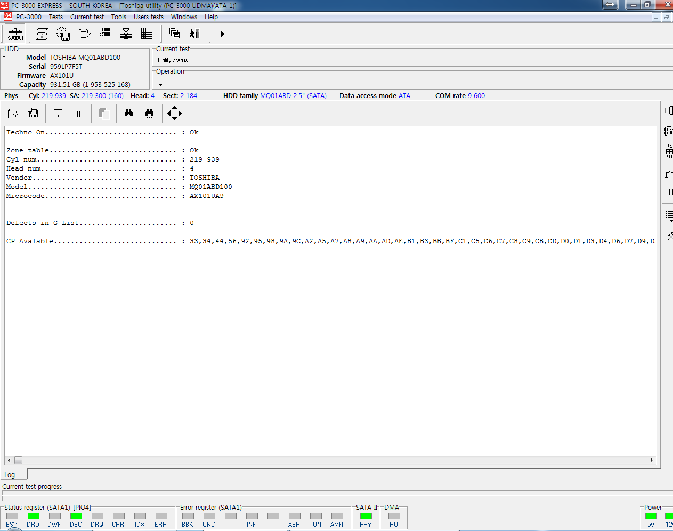673x531 pixels.
Task: Click the log horizontal scrollbar thumb
Action: [x=18, y=460]
